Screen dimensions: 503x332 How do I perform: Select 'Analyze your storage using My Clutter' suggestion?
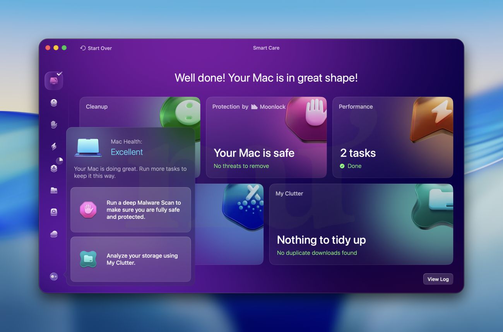click(x=130, y=259)
